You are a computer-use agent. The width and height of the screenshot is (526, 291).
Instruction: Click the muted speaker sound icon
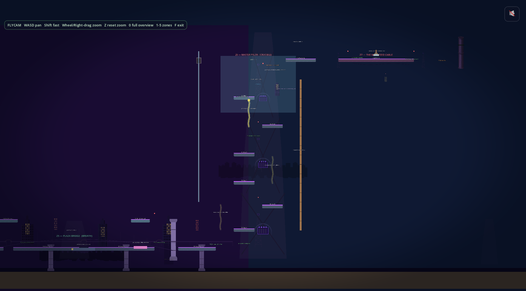point(512,14)
